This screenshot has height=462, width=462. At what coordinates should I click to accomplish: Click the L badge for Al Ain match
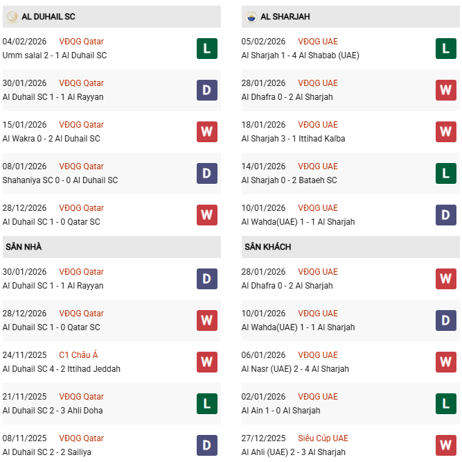click(445, 404)
